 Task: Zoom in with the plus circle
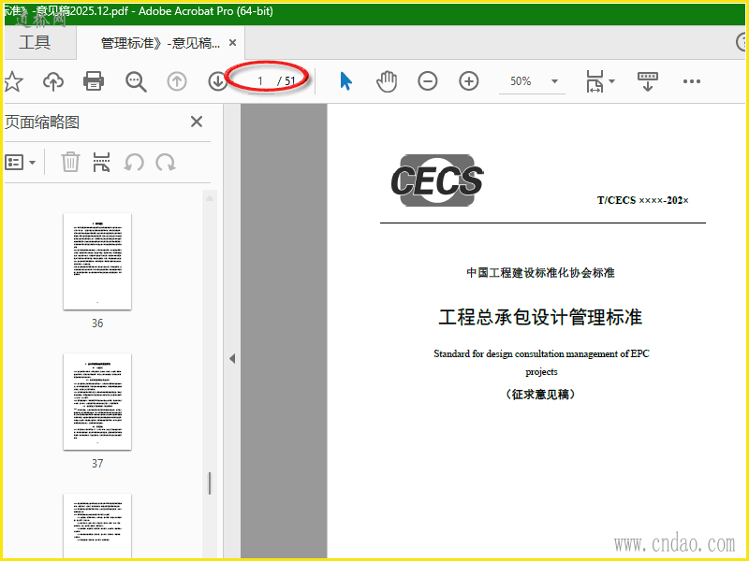point(469,81)
